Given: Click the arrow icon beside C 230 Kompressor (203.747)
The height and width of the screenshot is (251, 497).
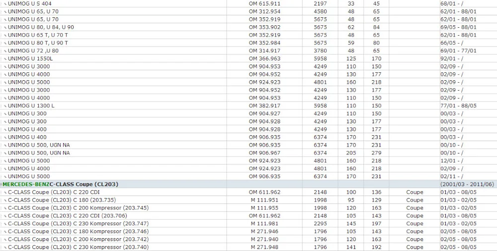Looking at the screenshot, I should [x=5, y=224].
